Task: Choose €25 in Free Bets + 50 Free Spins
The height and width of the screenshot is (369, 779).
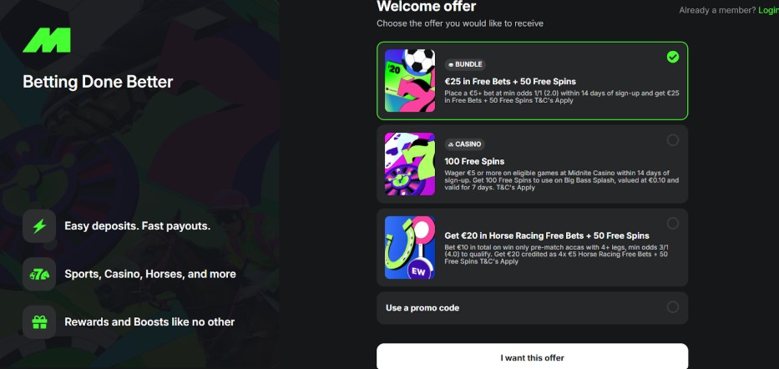Action: (x=510, y=82)
